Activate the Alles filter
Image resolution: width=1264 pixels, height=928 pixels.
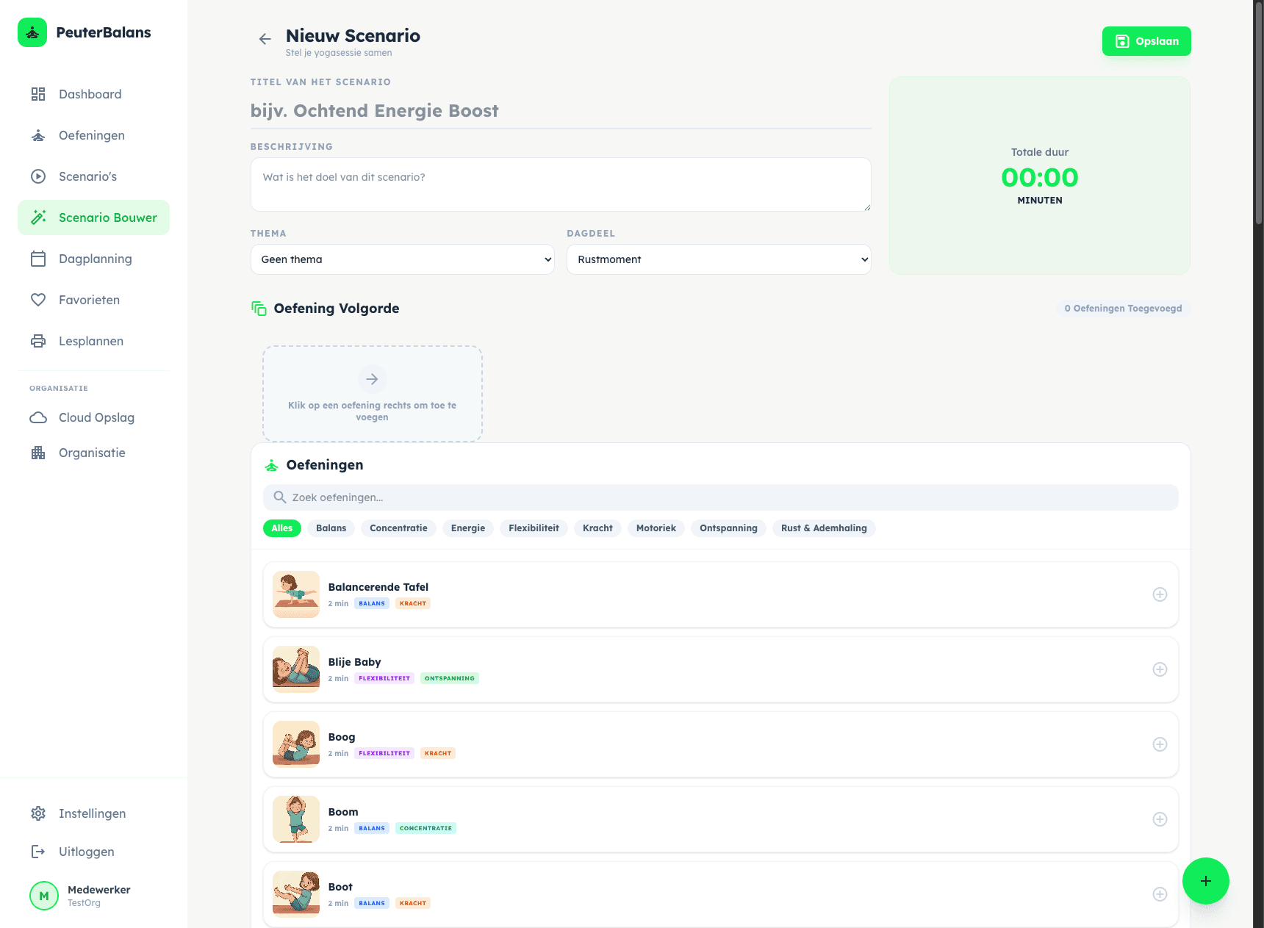pyautogui.click(x=281, y=528)
